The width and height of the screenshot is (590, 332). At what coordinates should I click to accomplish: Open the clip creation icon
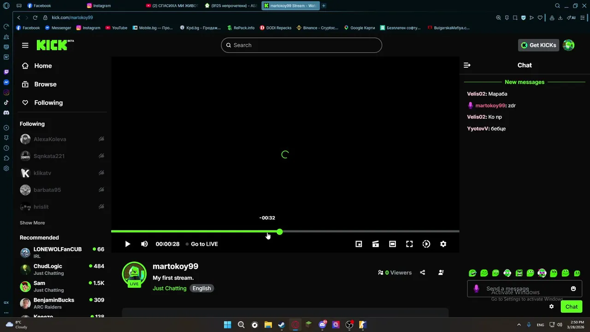click(376, 244)
